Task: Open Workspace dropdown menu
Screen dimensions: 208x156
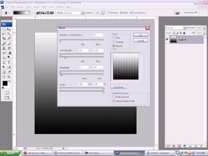Action: (191, 13)
